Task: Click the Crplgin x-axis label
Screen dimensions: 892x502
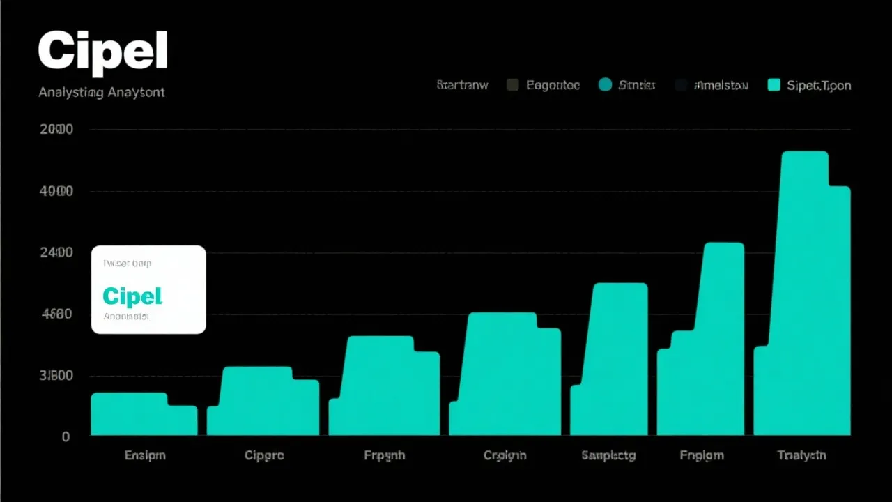Action: (505, 455)
